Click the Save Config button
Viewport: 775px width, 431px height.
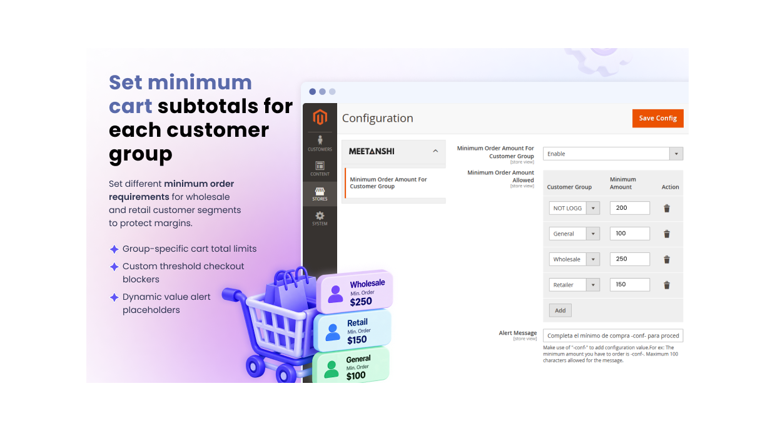coord(658,118)
